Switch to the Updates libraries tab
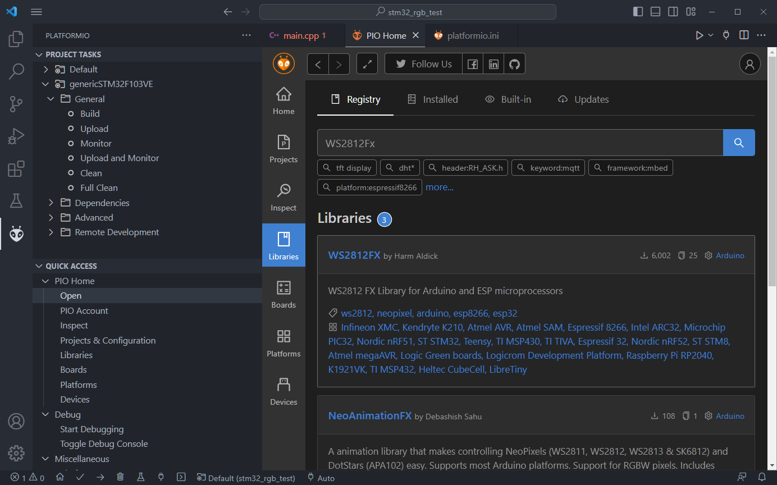777x485 pixels. coord(583,99)
